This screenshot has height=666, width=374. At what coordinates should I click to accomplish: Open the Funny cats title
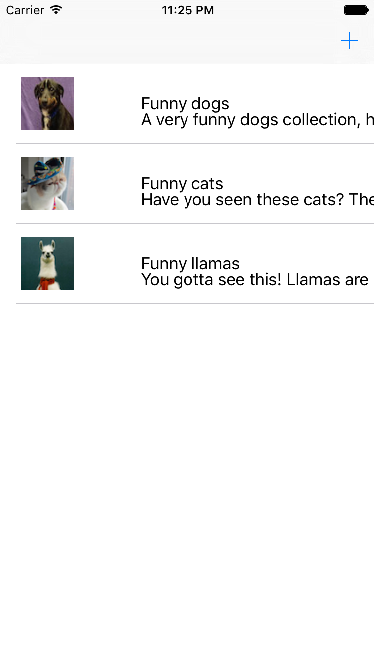[x=182, y=184]
